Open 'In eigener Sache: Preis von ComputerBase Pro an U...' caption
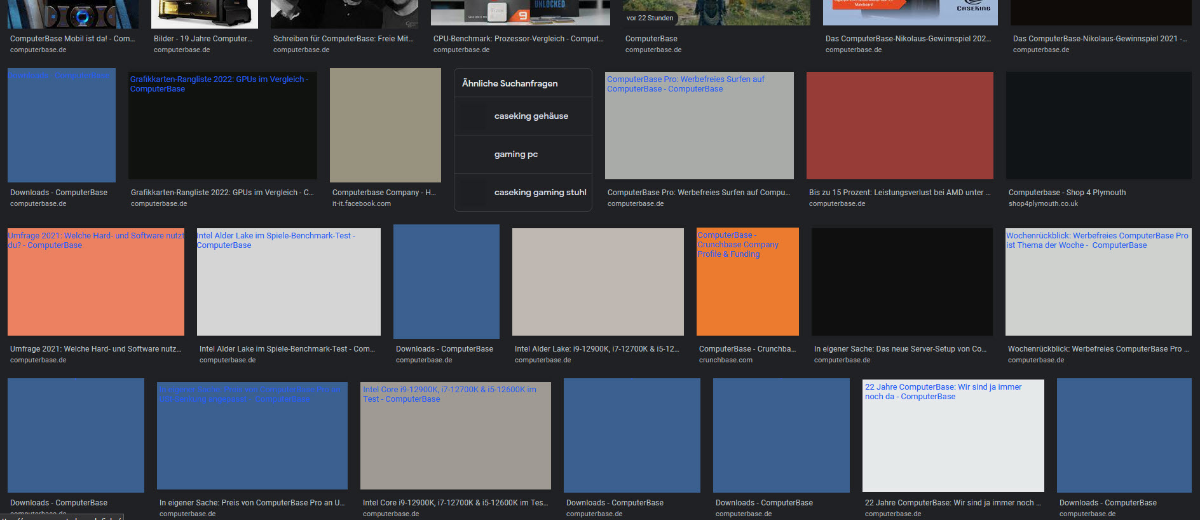Screen dimensions: 1200x520 [x=252, y=503]
